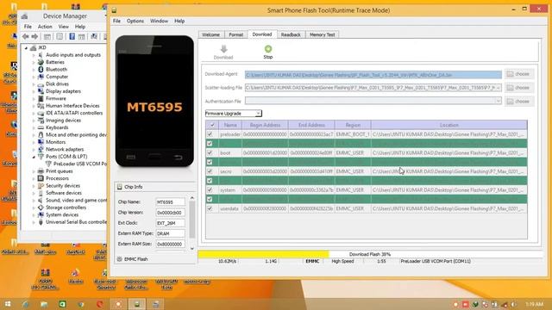Screen dimensions: 552x310
Task: Click the Location column header
Action: (448, 125)
